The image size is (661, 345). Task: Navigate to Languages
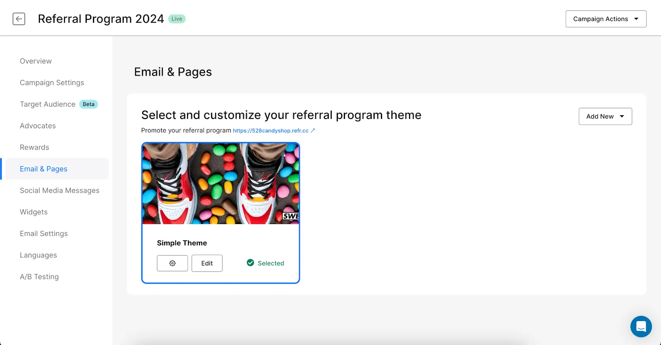[x=38, y=255]
